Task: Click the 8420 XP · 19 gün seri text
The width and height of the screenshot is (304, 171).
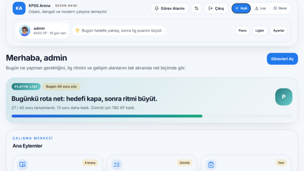Action: tap(50, 33)
